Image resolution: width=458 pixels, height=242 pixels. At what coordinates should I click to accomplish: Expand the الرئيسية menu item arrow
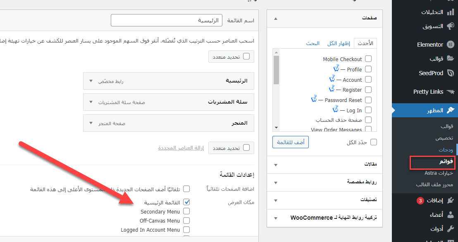pyautogui.click(x=91, y=81)
